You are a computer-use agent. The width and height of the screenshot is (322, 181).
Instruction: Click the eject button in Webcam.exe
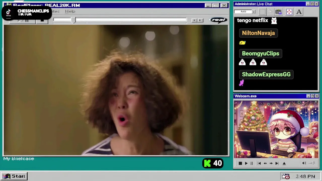pos(284,163)
